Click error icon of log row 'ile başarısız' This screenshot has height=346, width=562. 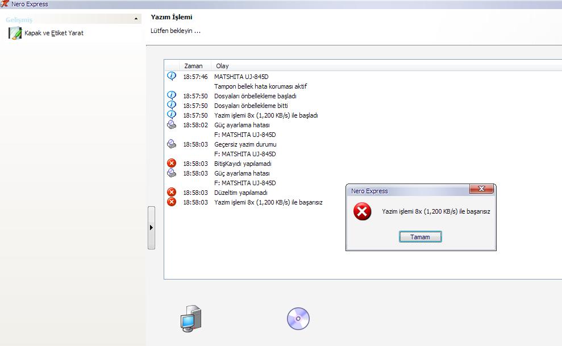(172, 202)
